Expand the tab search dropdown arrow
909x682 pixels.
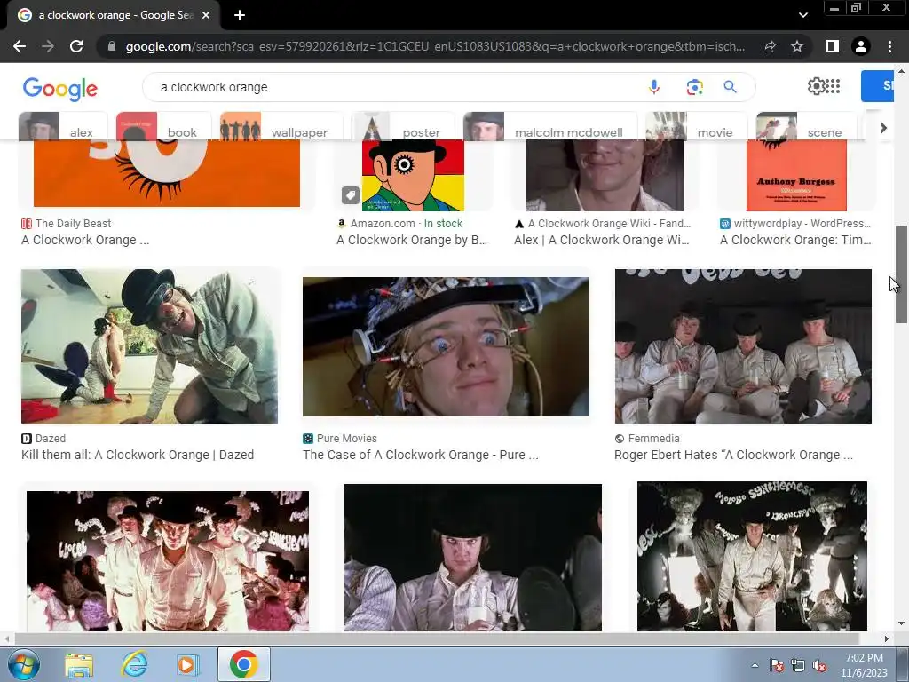(x=802, y=15)
